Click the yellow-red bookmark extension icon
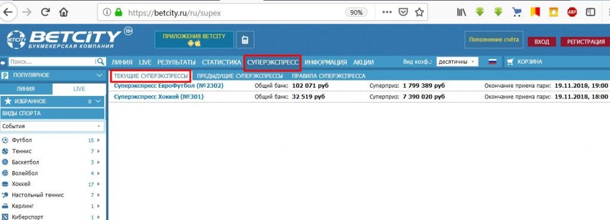This screenshot has width=610, height=220. click(x=536, y=13)
